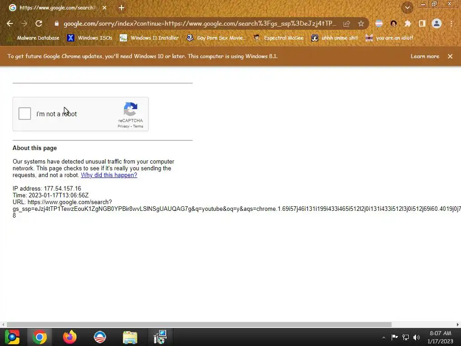Click the address bar URL
The width and height of the screenshot is (461, 346).
200,23
